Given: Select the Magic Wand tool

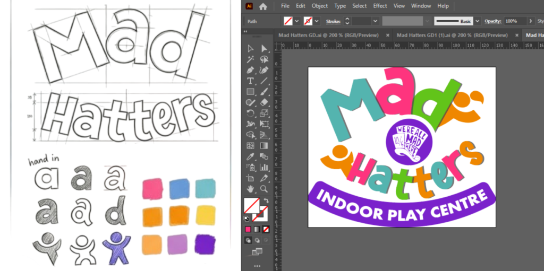Looking at the screenshot, I should (250, 59).
